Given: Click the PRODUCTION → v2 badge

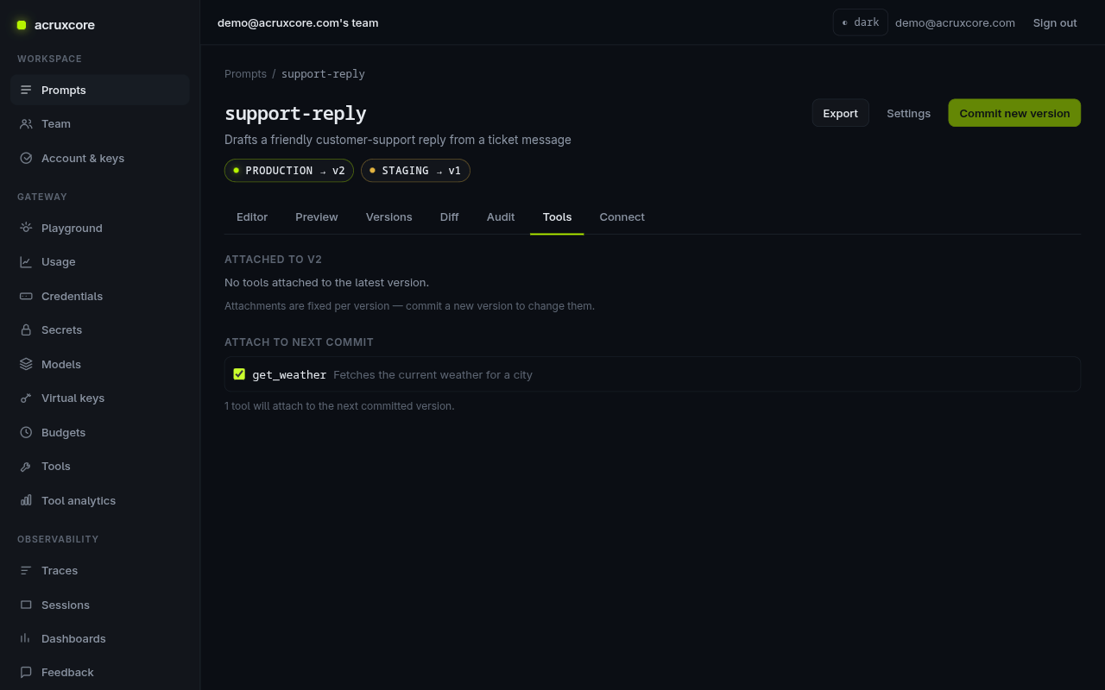Looking at the screenshot, I should click(x=289, y=171).
